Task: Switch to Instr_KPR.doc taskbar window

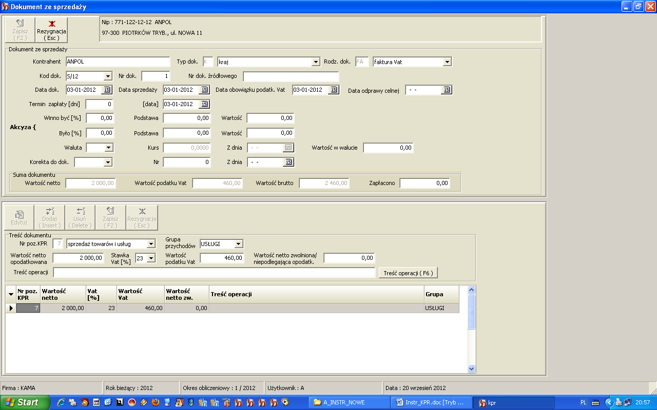Action: [x=432, y=402]
